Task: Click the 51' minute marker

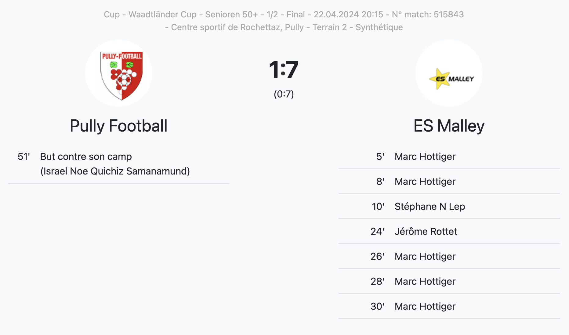Action: tap(24, 157)
